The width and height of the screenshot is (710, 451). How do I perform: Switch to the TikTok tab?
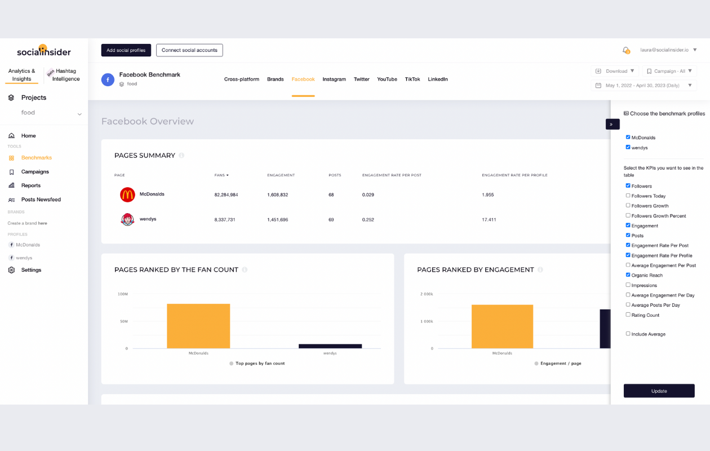(412, 79)
